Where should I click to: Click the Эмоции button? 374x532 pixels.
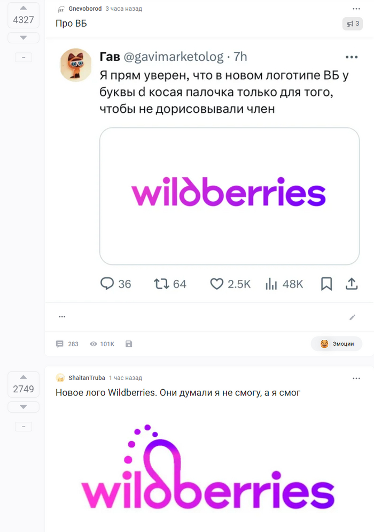point(337,344)
